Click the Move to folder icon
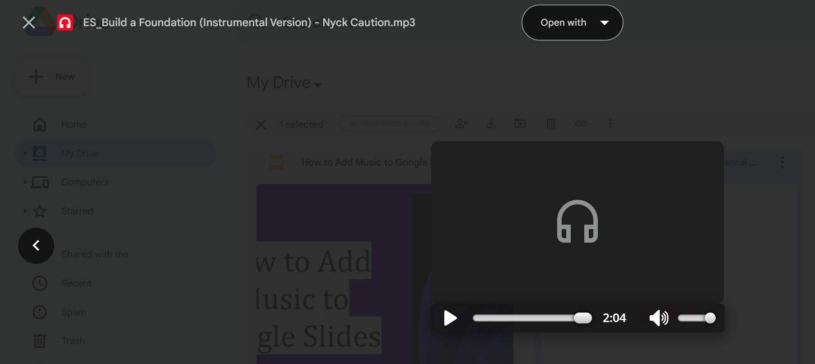The image size is (815, 364). pos(520,124)
